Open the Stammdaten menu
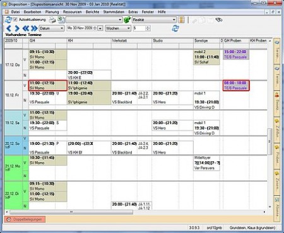Screen dimensions: 284x233 (x=114, y=12)
